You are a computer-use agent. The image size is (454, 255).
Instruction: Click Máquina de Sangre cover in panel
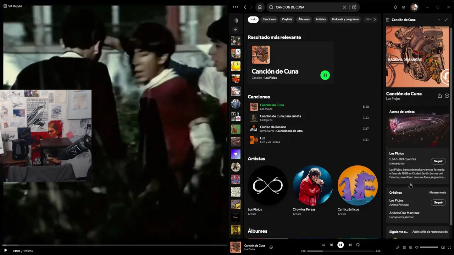point(417,57)
